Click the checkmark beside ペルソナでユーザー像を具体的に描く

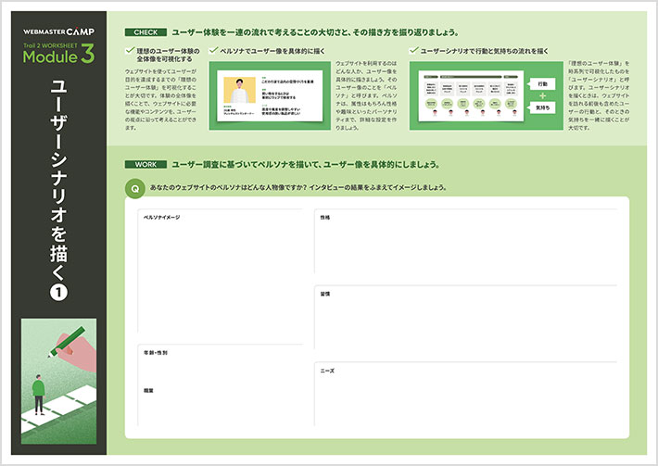(213, 50)
